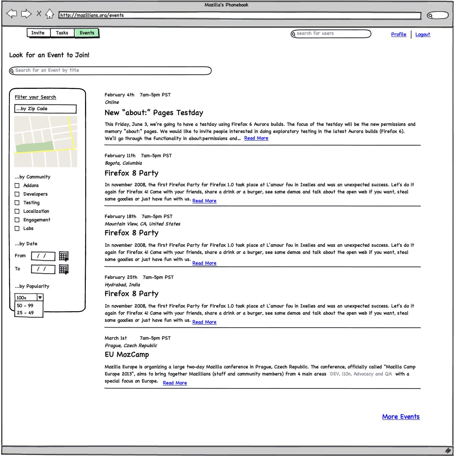Click the browser URL address bar
This screenshot has height=456, width=454.
pyautogui.click(x=240, y=15)
